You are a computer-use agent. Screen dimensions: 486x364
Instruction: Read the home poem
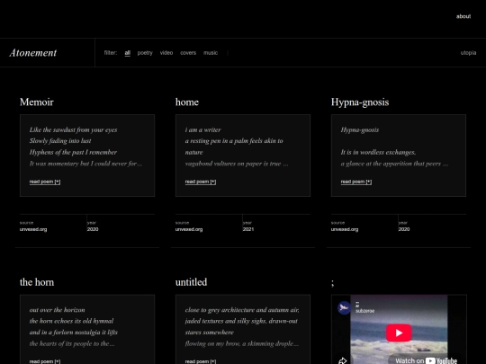pyautogui.click(x=201, y=182)
